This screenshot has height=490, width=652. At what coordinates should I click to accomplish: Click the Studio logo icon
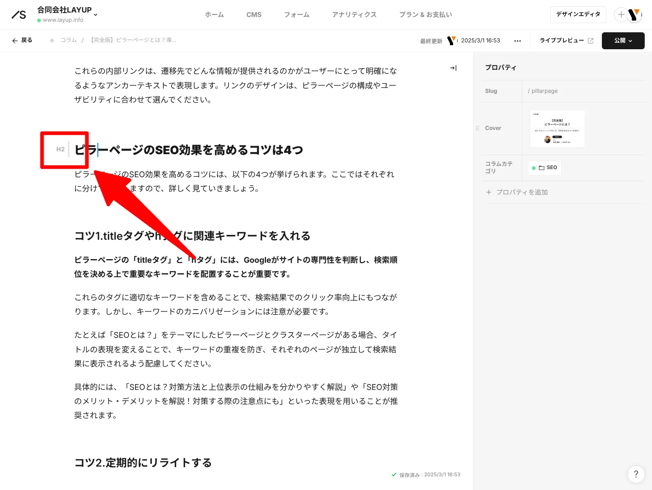tap(19, 15)
